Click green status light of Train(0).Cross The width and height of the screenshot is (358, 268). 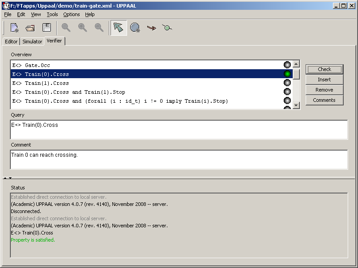(x=287, y=74)
